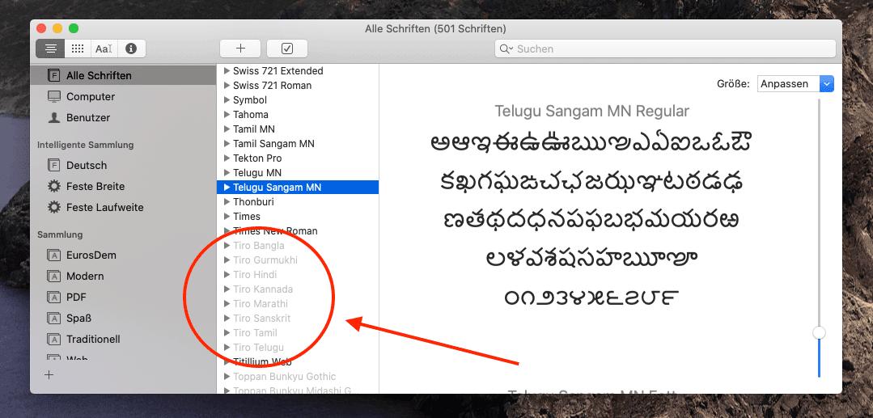Click the PDF collection icon
This screenshot has height=418, width=873.
click(x=54, y=298)
